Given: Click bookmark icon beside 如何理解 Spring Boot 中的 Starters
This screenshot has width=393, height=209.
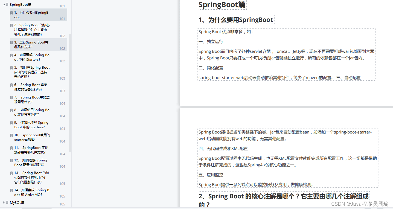Looking at the screenshot, I should pyautogui.click(x=11, y=55).
